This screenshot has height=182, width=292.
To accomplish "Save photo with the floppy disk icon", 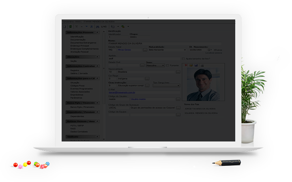I will [196, 65].
